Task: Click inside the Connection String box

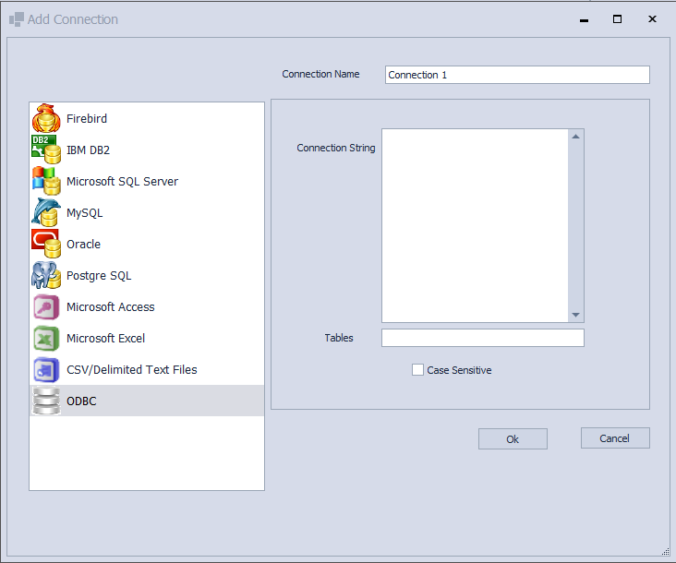Action: coord(475,225)
